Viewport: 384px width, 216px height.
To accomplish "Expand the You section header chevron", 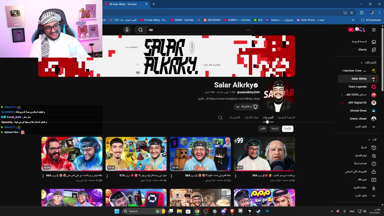I will (369, 139).
